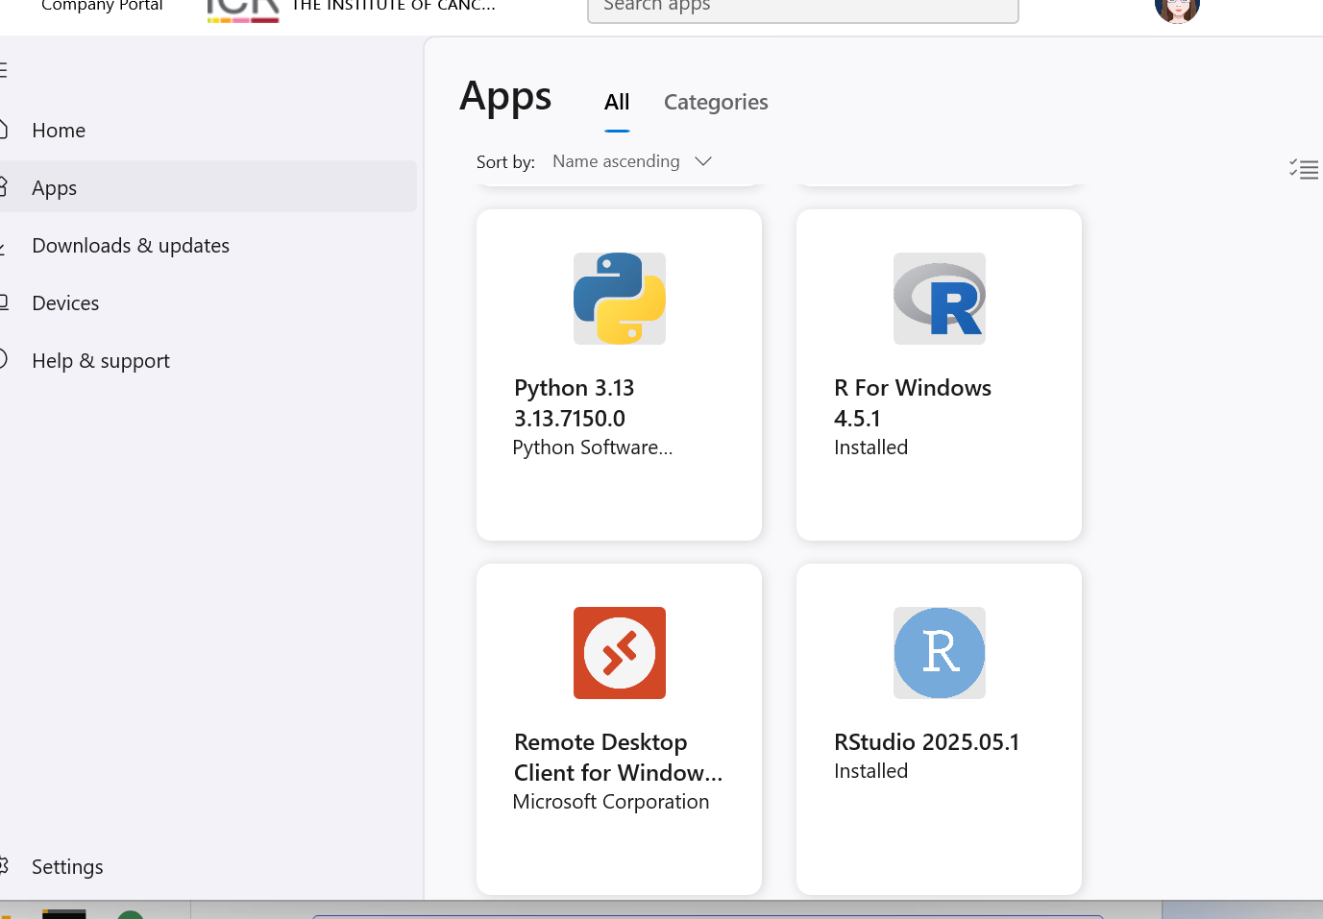This screenshot has width=1323, height=919.
Task: Expand the Name ascending sort dropdown
Action: point(632,161)
